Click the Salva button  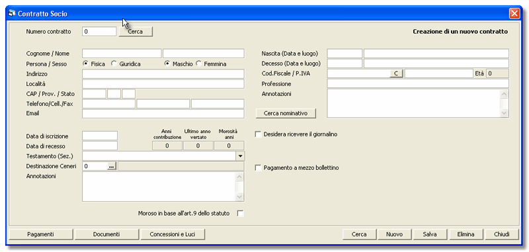(430, 234)
